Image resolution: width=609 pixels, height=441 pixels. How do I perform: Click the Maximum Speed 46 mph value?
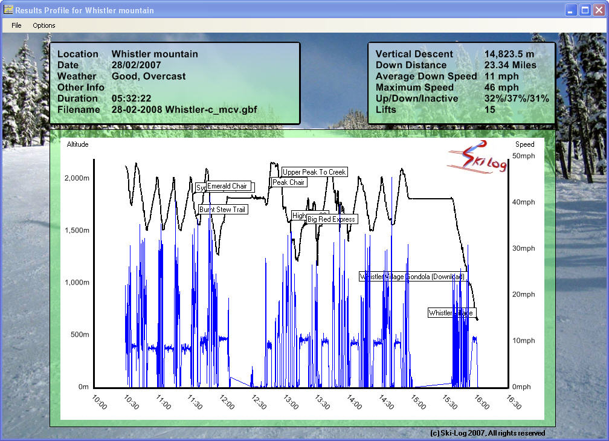(x=501, y=88)
